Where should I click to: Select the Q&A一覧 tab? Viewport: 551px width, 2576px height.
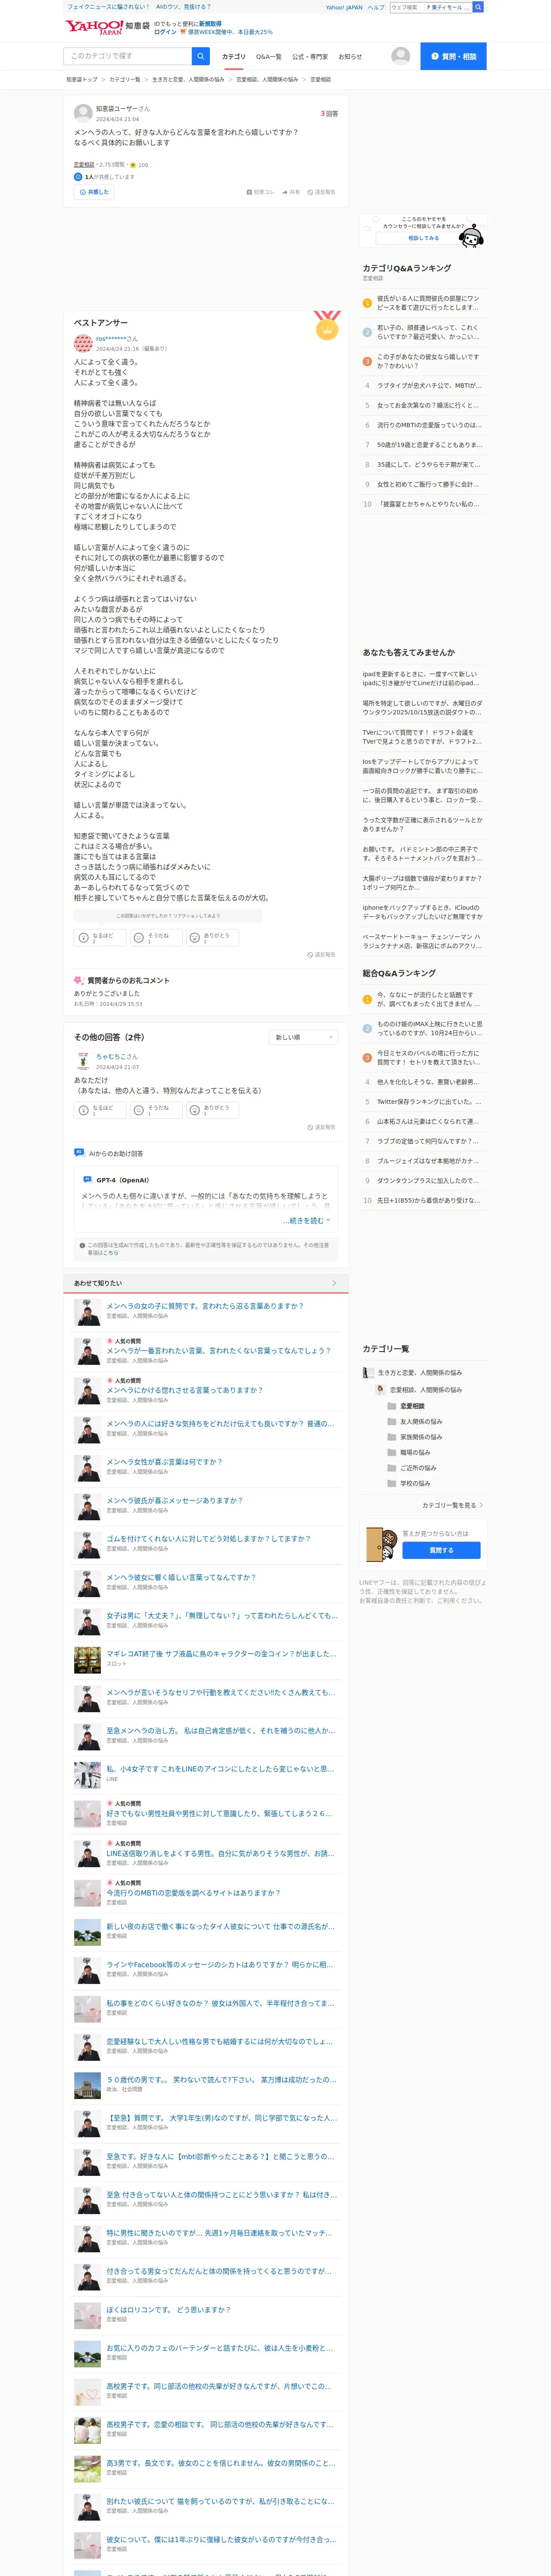pyautogui.click(x=269, y=57)
